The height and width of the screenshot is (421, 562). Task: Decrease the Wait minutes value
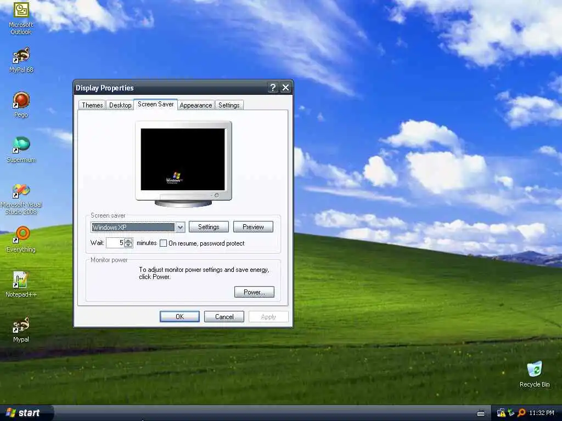[x=128, y=245]
